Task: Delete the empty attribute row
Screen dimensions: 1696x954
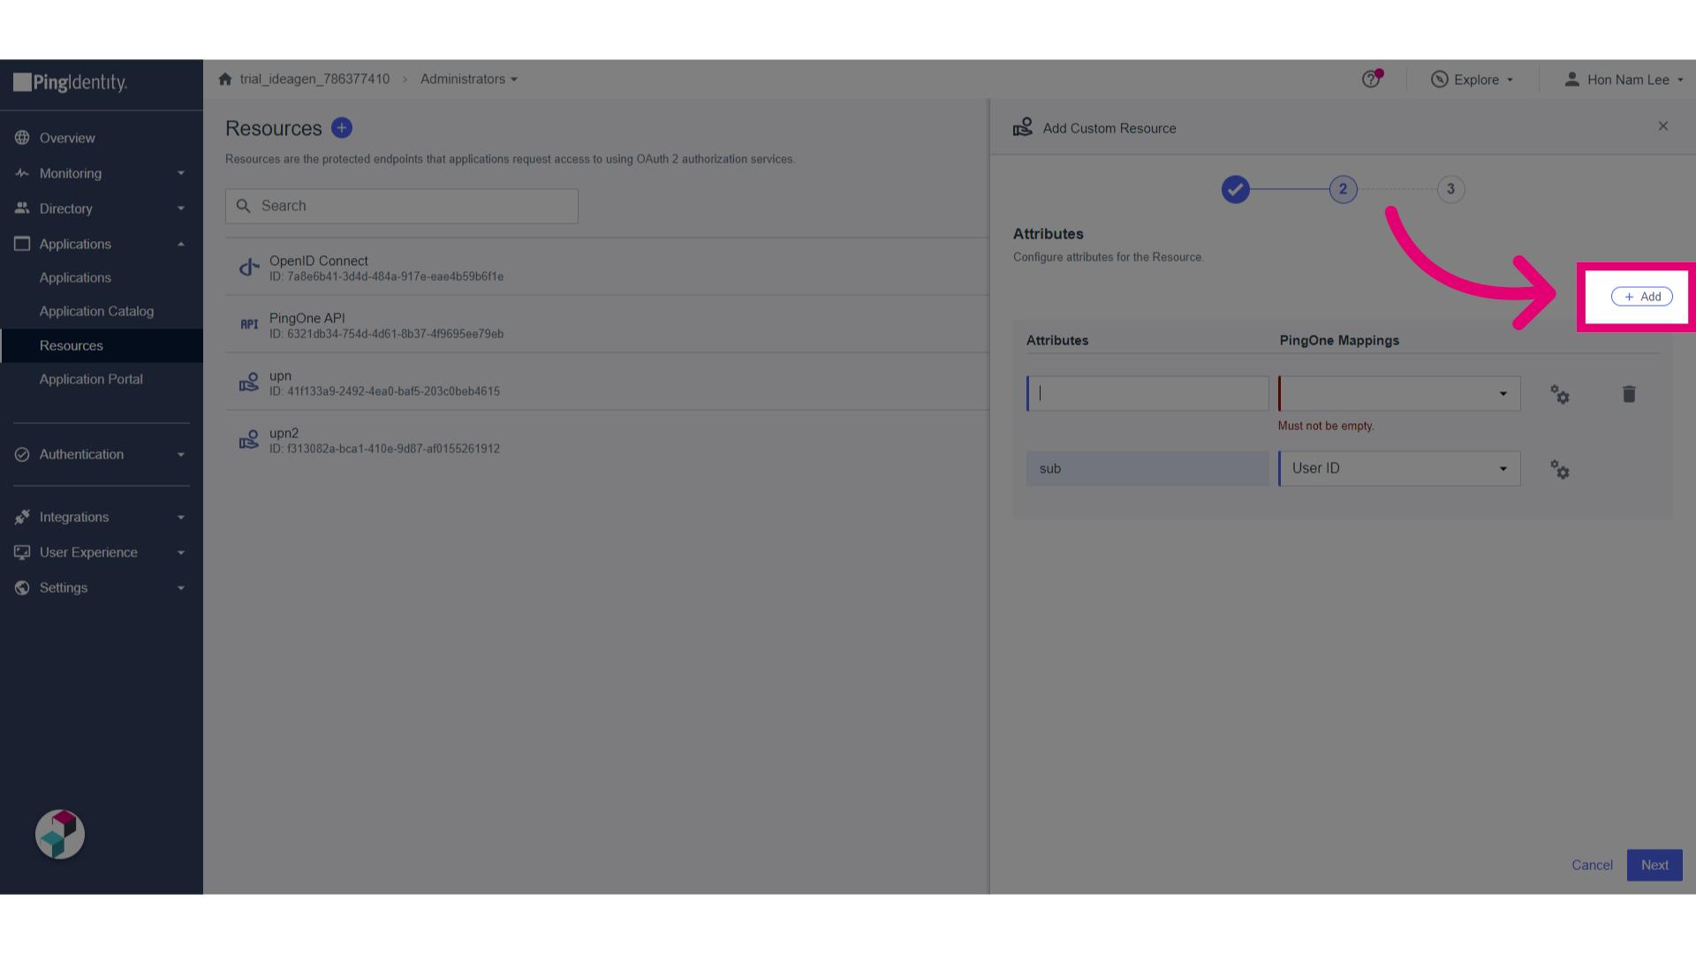Action: (1629, 394)
